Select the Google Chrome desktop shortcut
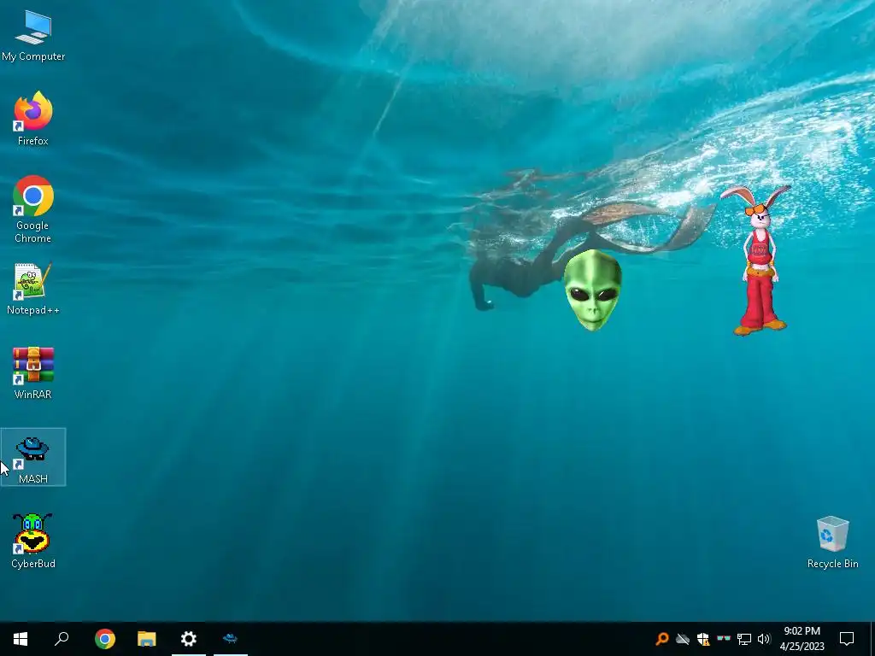Image resolution: width=875 pixels, height=656 pixels. click(x=33, y=209)
